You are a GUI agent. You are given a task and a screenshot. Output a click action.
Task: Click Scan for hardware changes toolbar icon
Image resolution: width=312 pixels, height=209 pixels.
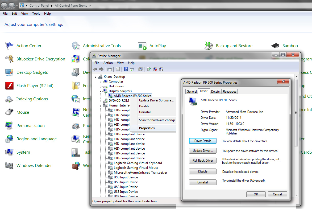(140, 69)
